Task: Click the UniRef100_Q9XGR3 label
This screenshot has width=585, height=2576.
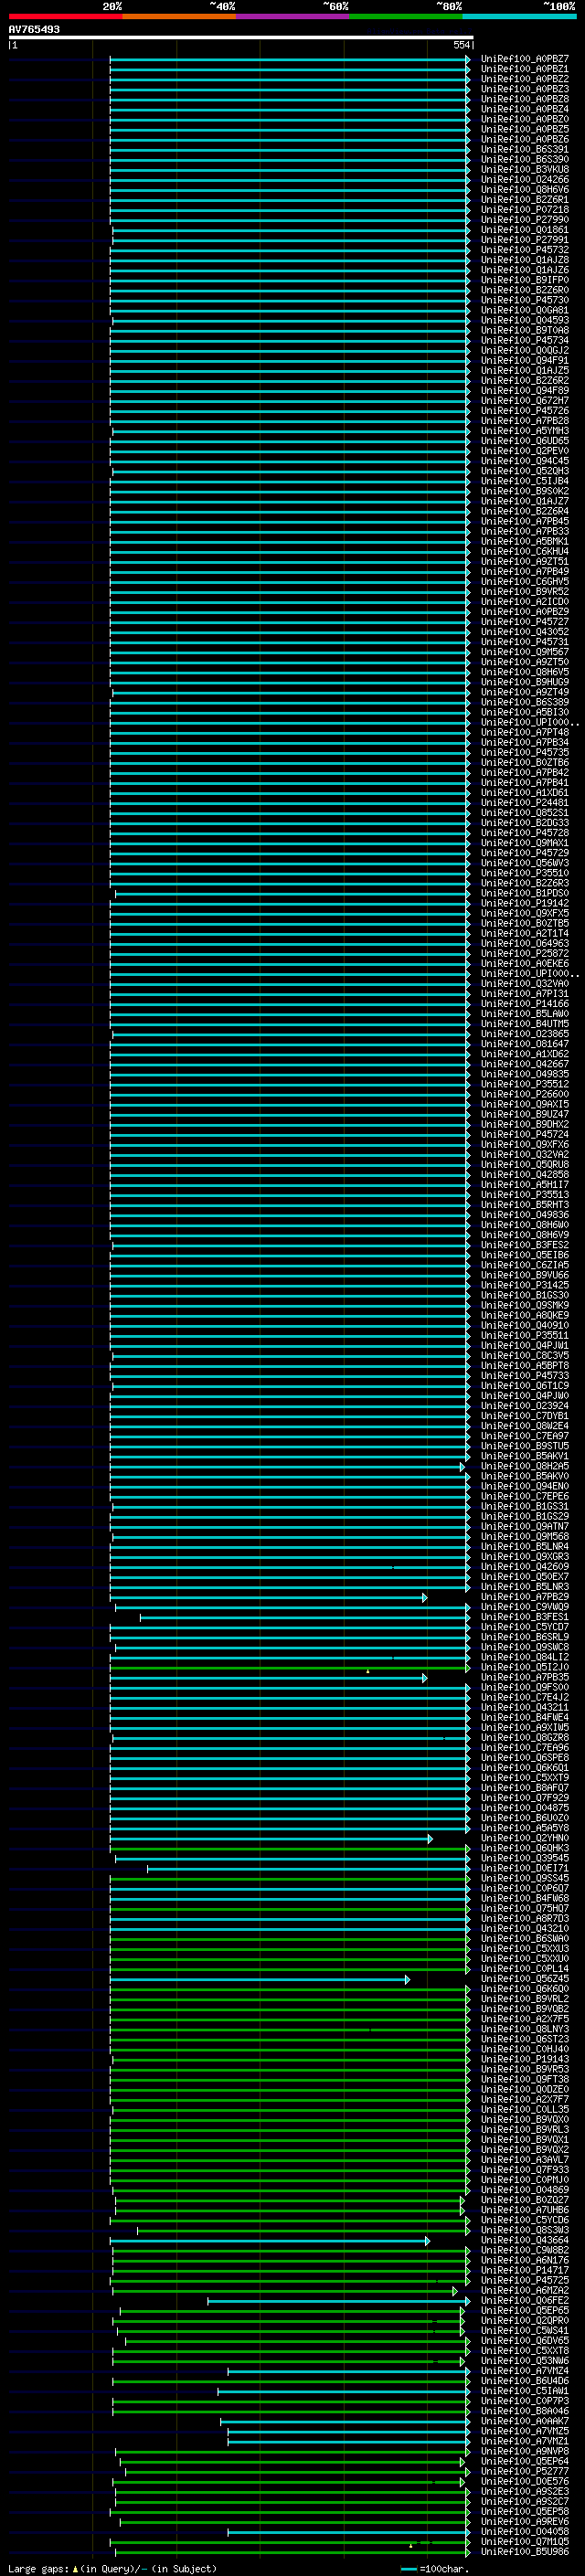Action: (x=525, y=1556)
